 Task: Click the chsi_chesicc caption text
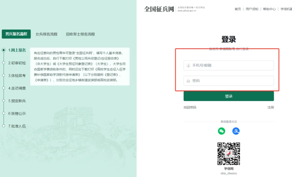[229, 173]
